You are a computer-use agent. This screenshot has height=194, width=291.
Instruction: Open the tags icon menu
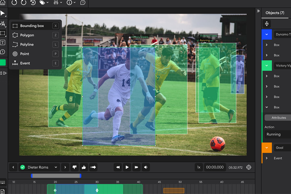(x=44, y=3)
